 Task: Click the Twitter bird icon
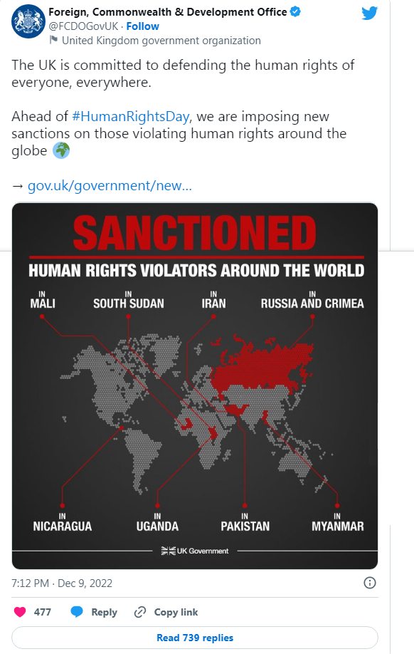pos(369,13)
